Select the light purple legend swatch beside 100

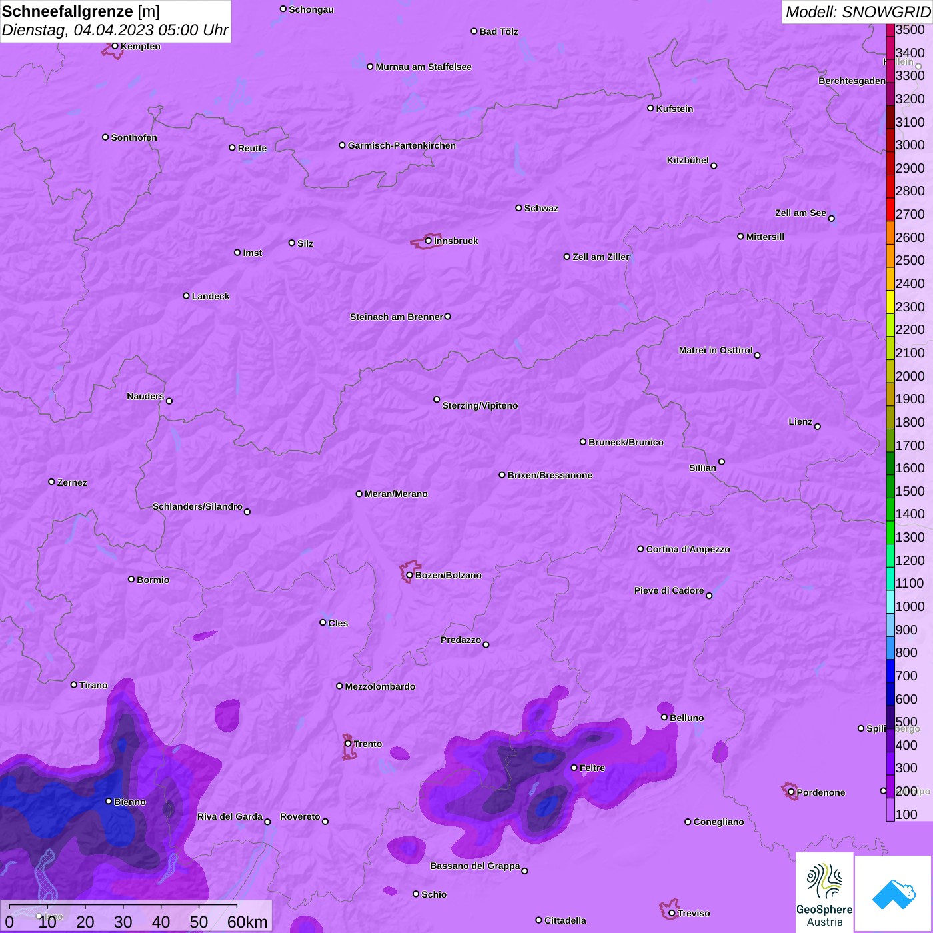click(890, 810)
